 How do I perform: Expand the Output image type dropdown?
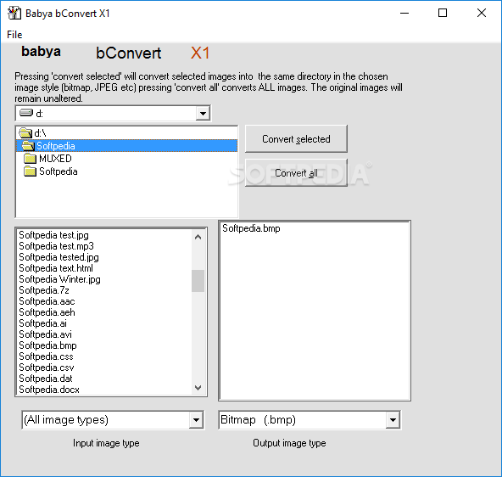[393, 420]
